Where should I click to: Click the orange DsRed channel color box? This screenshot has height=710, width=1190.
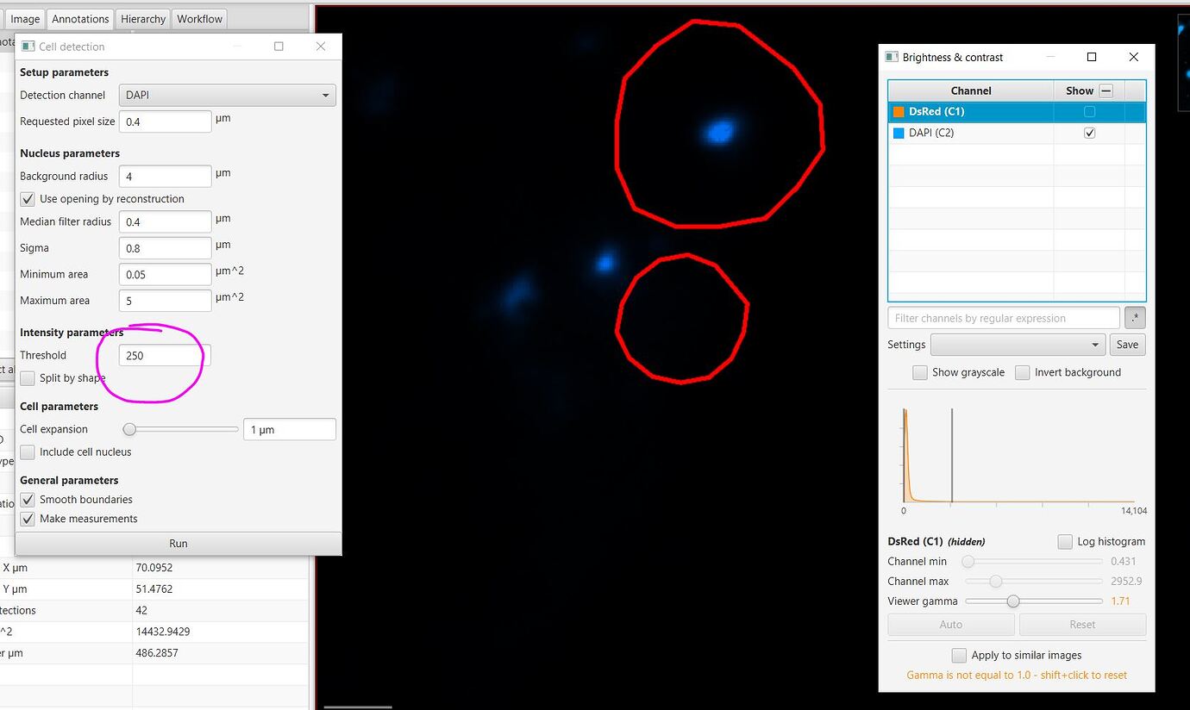(x=899, y=110)
